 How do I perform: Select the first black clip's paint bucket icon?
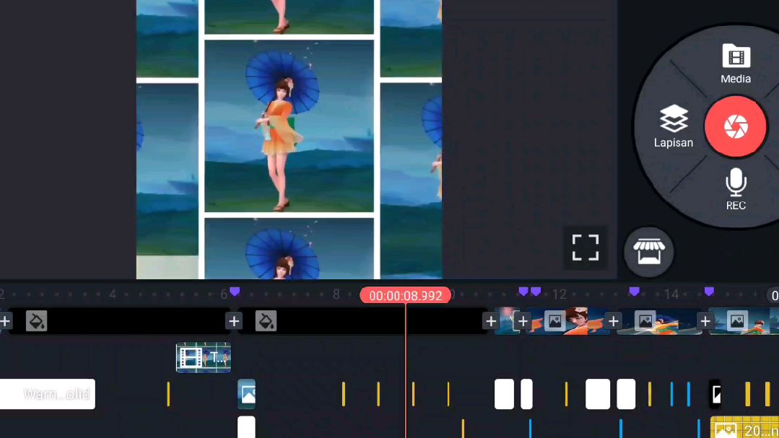pos(36,321)
